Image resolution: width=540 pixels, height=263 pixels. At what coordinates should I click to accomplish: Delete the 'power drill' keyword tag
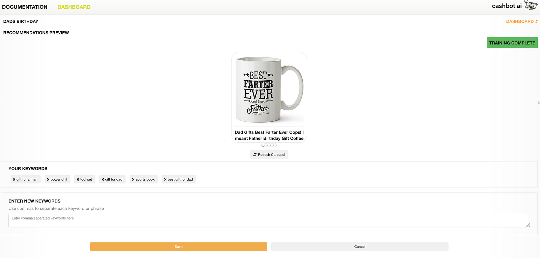click(48, 180)
